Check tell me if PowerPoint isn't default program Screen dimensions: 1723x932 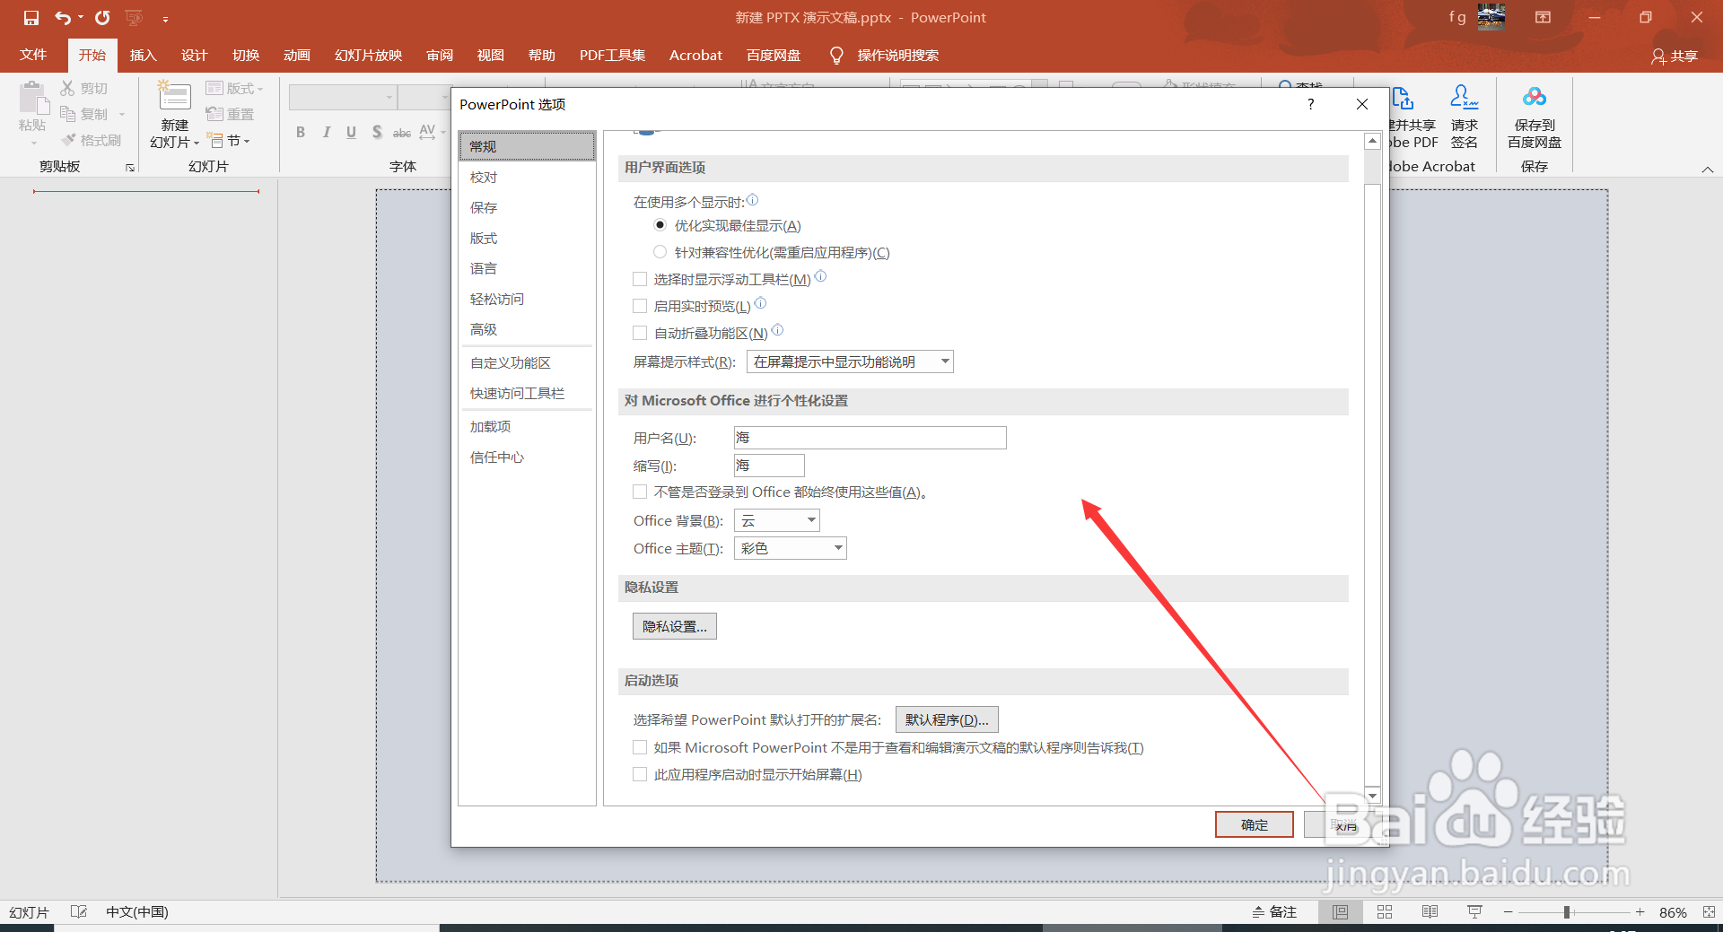tap(640, 747)
